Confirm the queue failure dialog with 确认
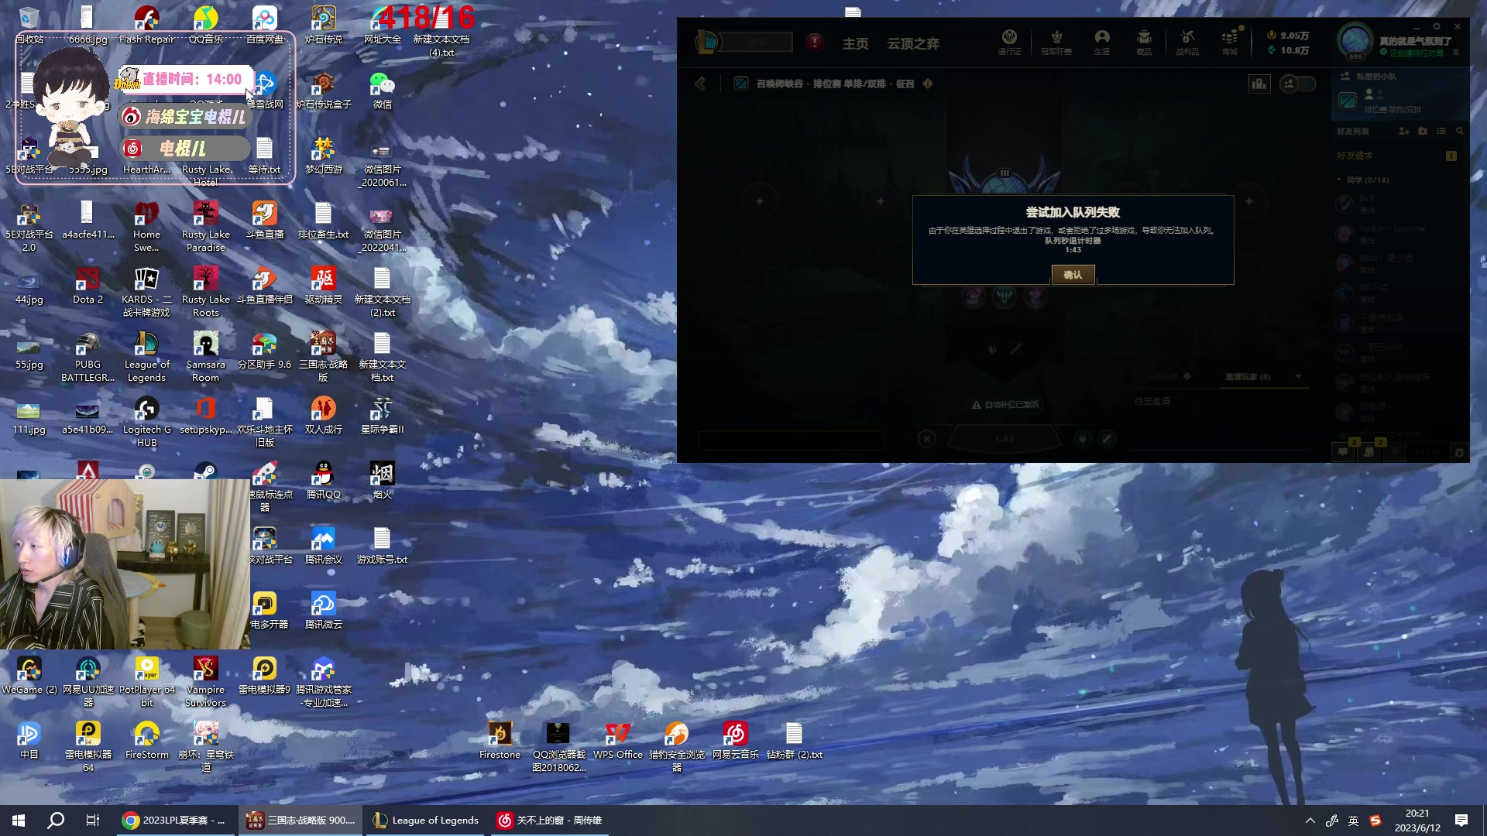 (1073, 275)
